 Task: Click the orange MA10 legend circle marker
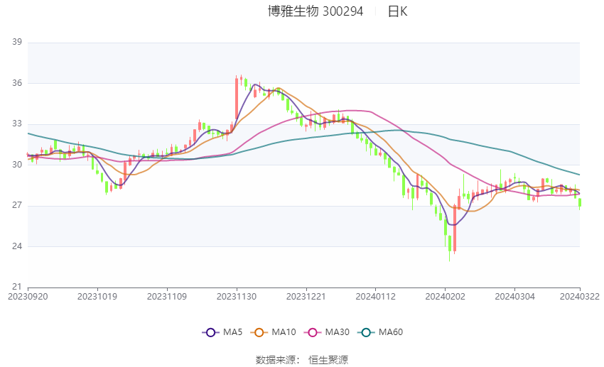tap(259, 332)
